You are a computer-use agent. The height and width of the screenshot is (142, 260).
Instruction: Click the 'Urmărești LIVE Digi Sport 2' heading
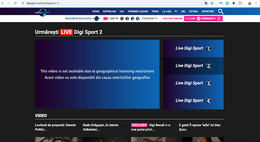click(69, 32)
